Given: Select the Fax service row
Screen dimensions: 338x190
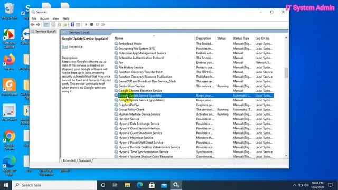Looking at the screenshot, I should coord(194,62).
